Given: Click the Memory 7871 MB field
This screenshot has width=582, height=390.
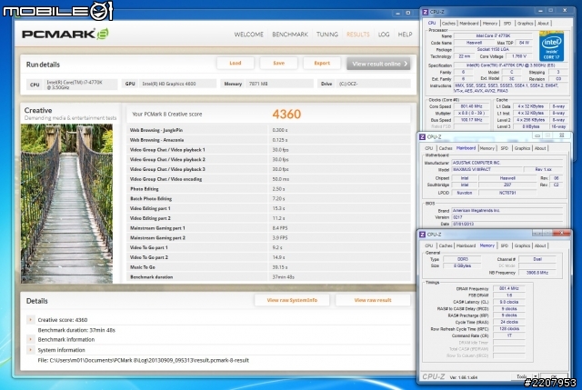Looking at the screenshot, I should click(x=281, y=84).
